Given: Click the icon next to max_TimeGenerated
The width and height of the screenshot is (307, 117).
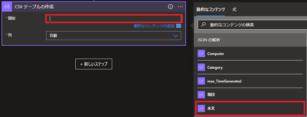Looking at the screenshot, I should pos(201,81).
